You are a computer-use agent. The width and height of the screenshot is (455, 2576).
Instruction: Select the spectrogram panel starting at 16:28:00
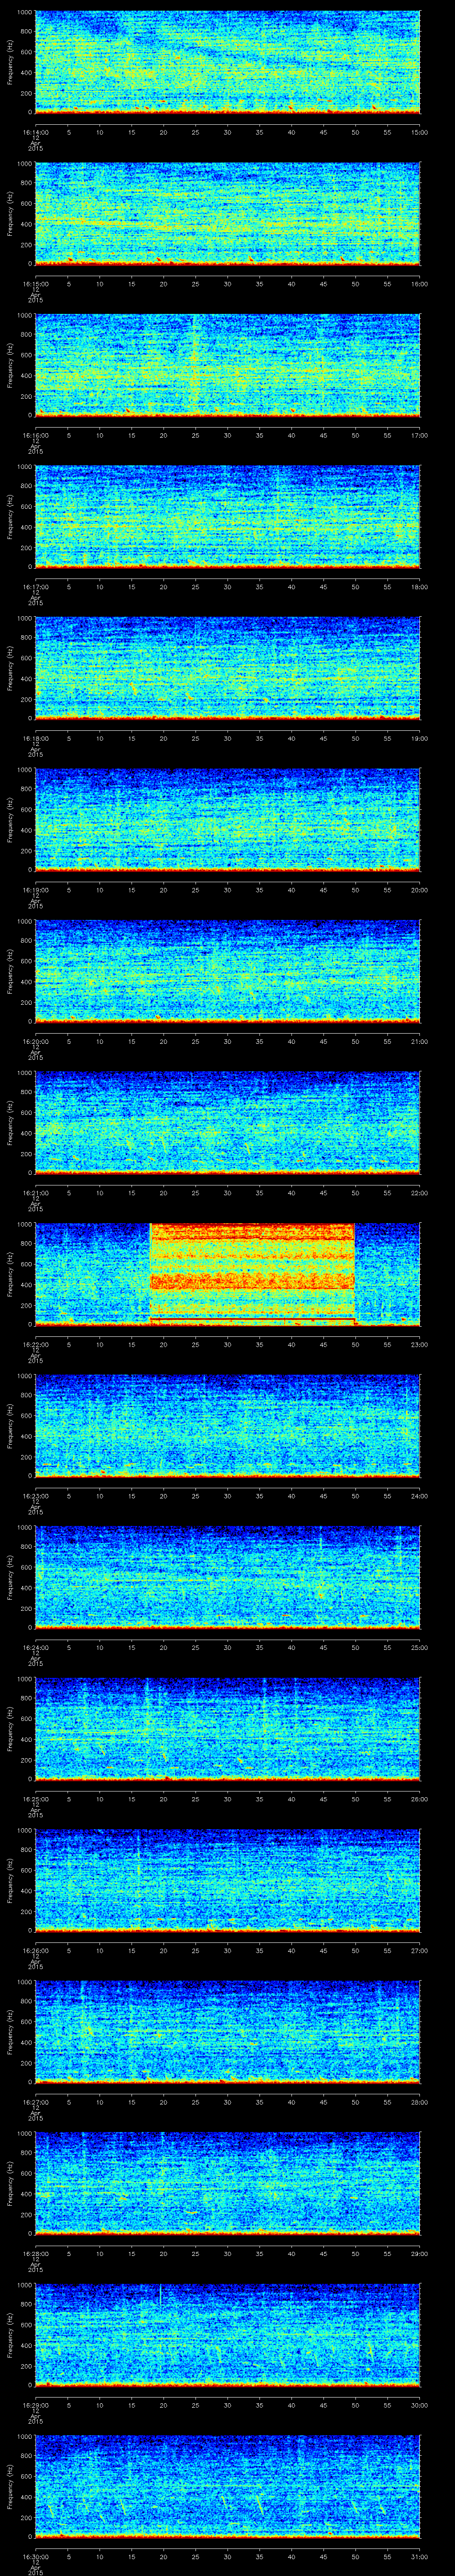[x=227, y=2183]
